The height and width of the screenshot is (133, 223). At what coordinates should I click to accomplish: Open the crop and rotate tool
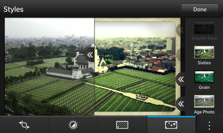[x=24, y=125]
